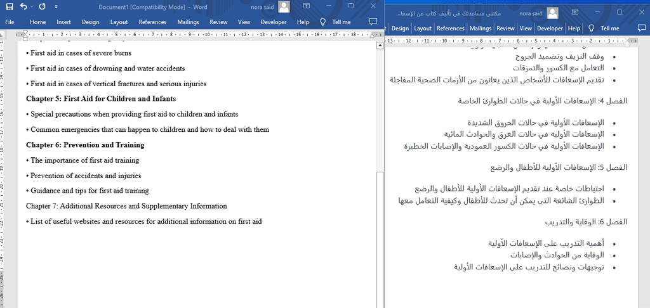Screen dimensions: 650x308
Task: Click the Undo arrow in left window
Action: tap(23, 6)
